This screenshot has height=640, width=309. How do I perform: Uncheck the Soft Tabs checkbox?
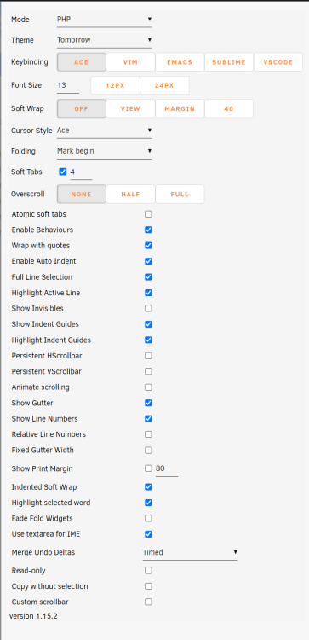coord(63,172)
